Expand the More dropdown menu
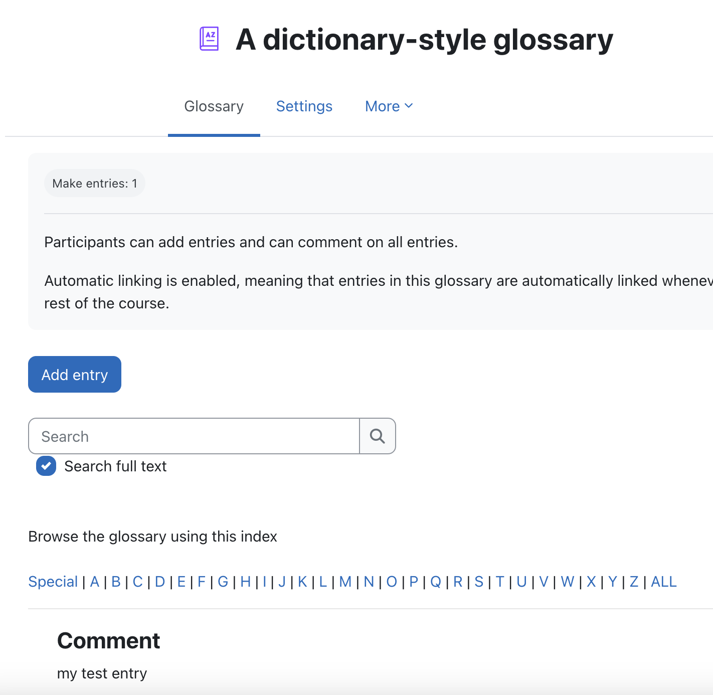Screen dimensions: 713x695 389,106
